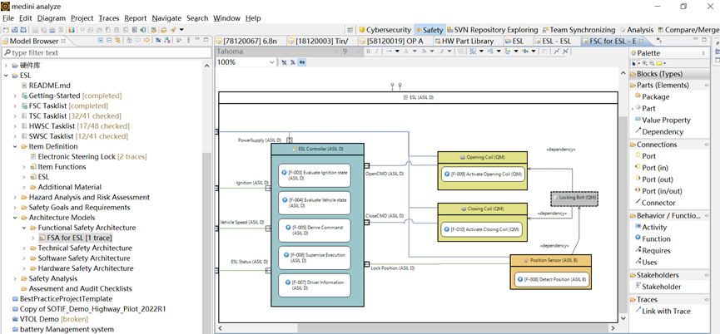Open the zoom level 100% dropdown
The height and width of the screenshot is (334, 720).
[x=271, y=62]
